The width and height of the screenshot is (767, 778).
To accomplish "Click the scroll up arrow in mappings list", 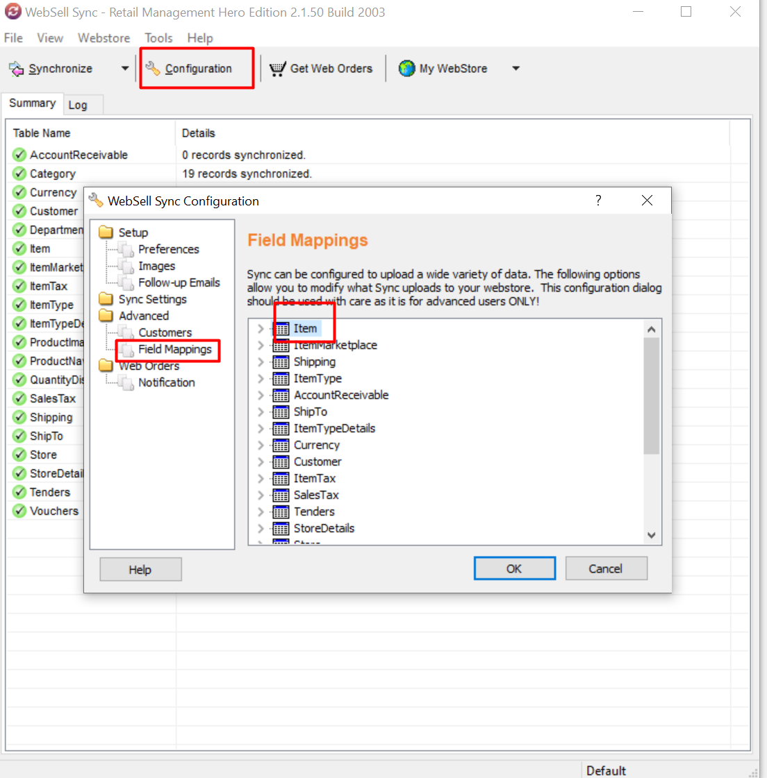I will coord(651,329).
